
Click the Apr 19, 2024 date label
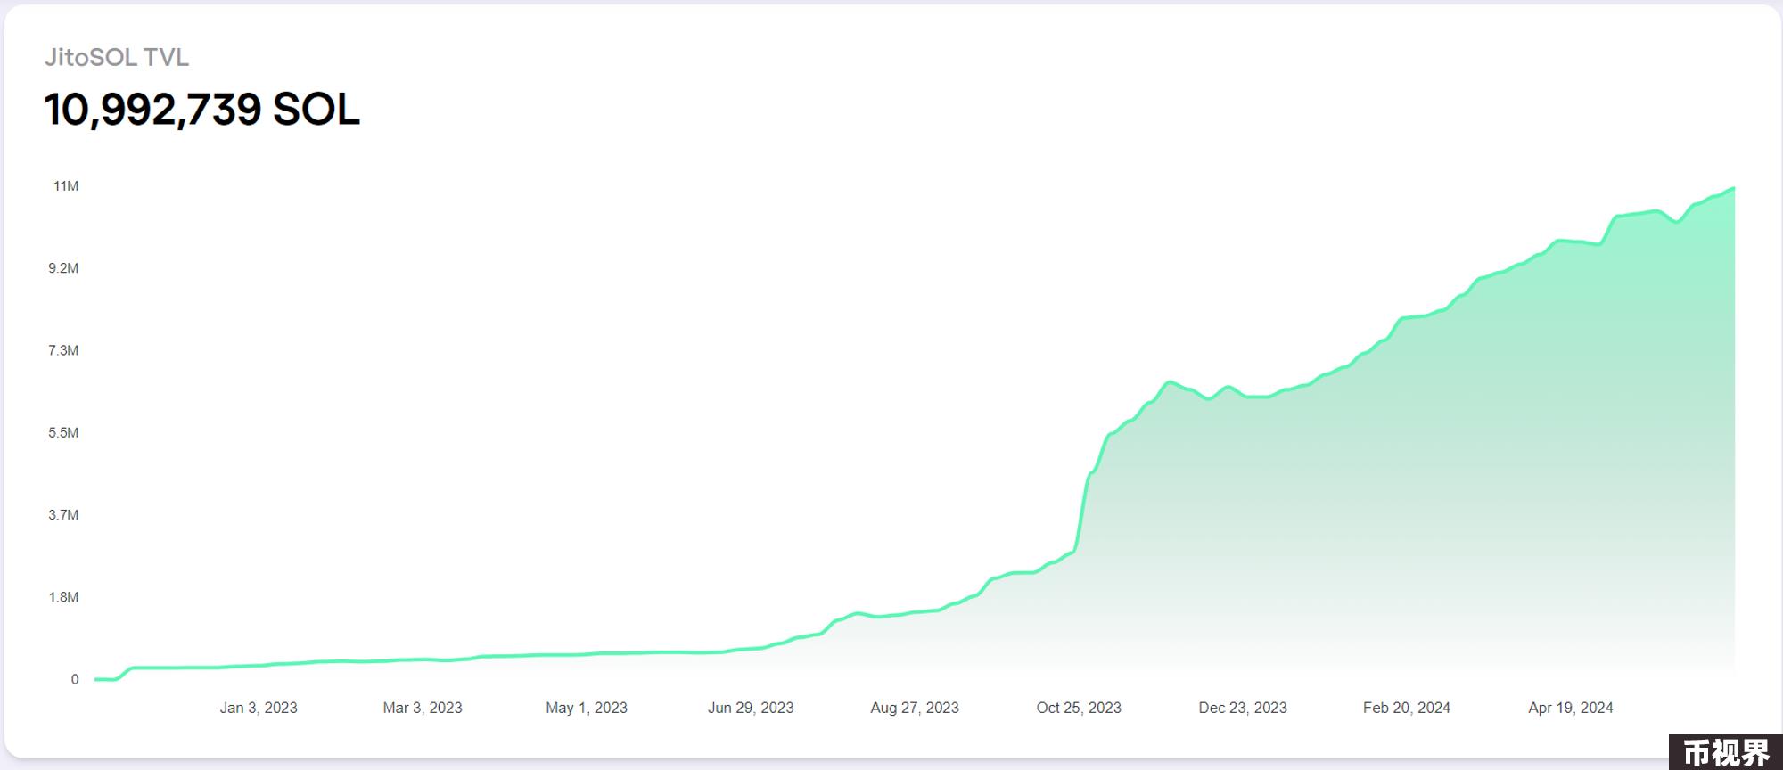[1571, 708]
